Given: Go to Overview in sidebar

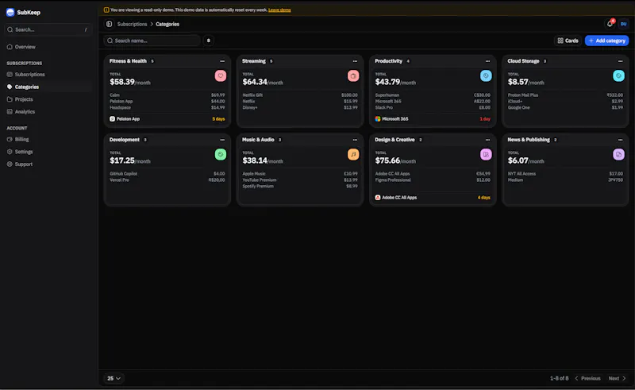Looking at the screenshot, I should pos(48,47).
